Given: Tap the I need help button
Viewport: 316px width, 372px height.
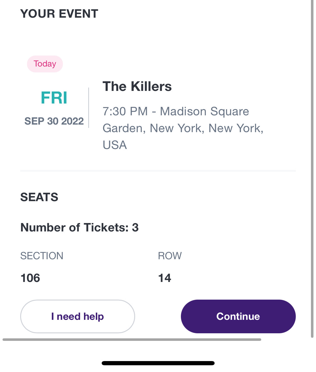Looking at the screenshot, I should (x=78, y=316).
